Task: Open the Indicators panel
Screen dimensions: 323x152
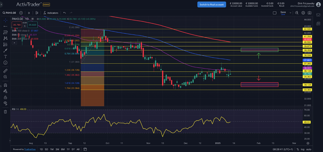Action: (50, 13)
